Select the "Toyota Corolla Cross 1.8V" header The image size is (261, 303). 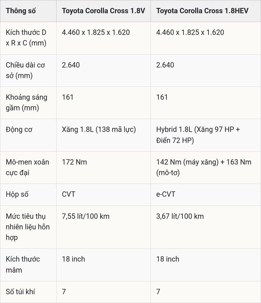[104, 11]
